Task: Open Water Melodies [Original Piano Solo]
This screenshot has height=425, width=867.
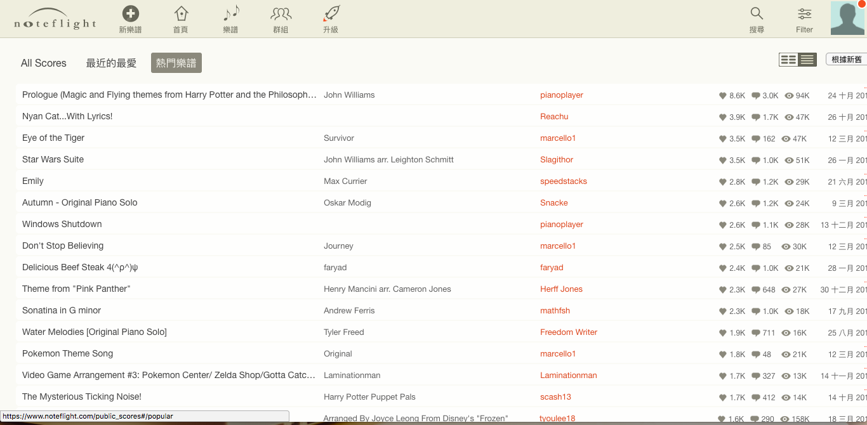Action: tap(95, 332)
